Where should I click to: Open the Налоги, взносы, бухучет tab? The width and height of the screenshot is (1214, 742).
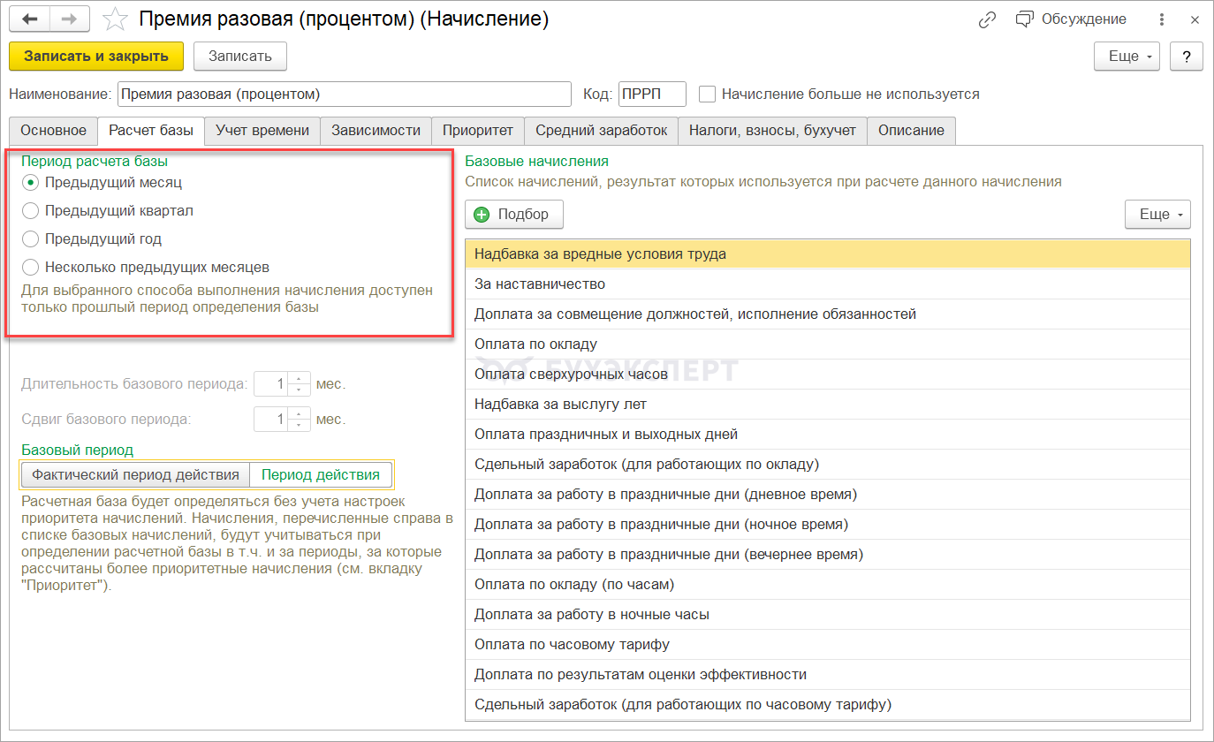pyautogui.click(x=772, y=131)
